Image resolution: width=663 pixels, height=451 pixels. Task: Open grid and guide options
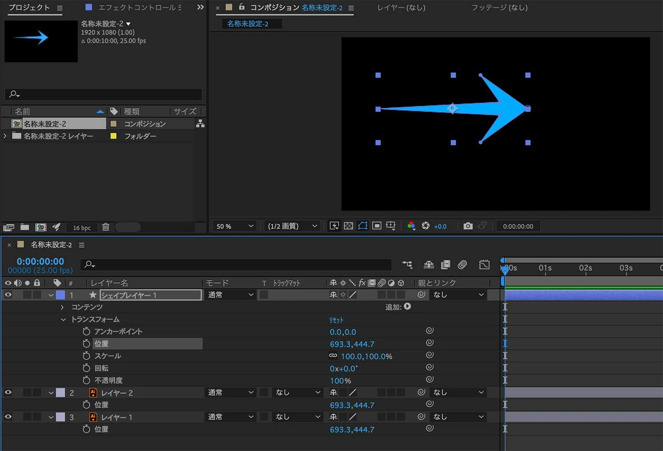[x=391, y=226]
